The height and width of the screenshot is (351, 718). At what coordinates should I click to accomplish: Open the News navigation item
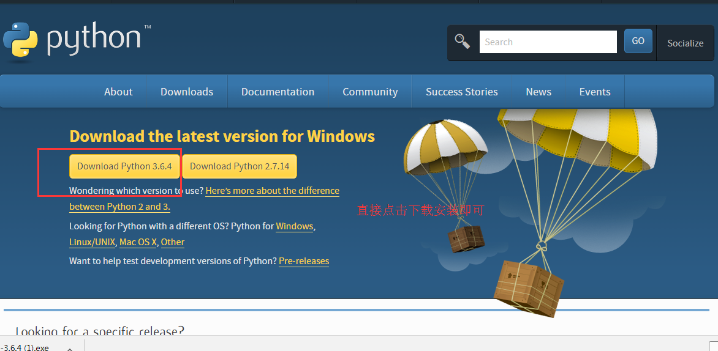tap(538, 92)
